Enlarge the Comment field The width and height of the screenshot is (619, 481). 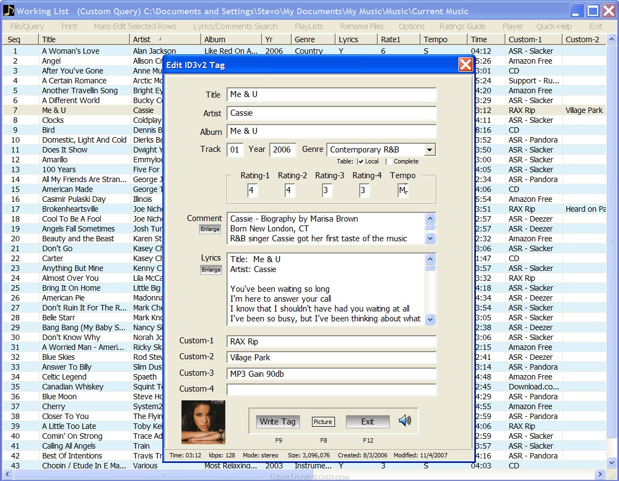pos(210,229)
